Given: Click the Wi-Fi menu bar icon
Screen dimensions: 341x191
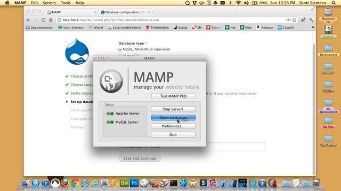Looking at the screenshot, I should tap(239, 3).
